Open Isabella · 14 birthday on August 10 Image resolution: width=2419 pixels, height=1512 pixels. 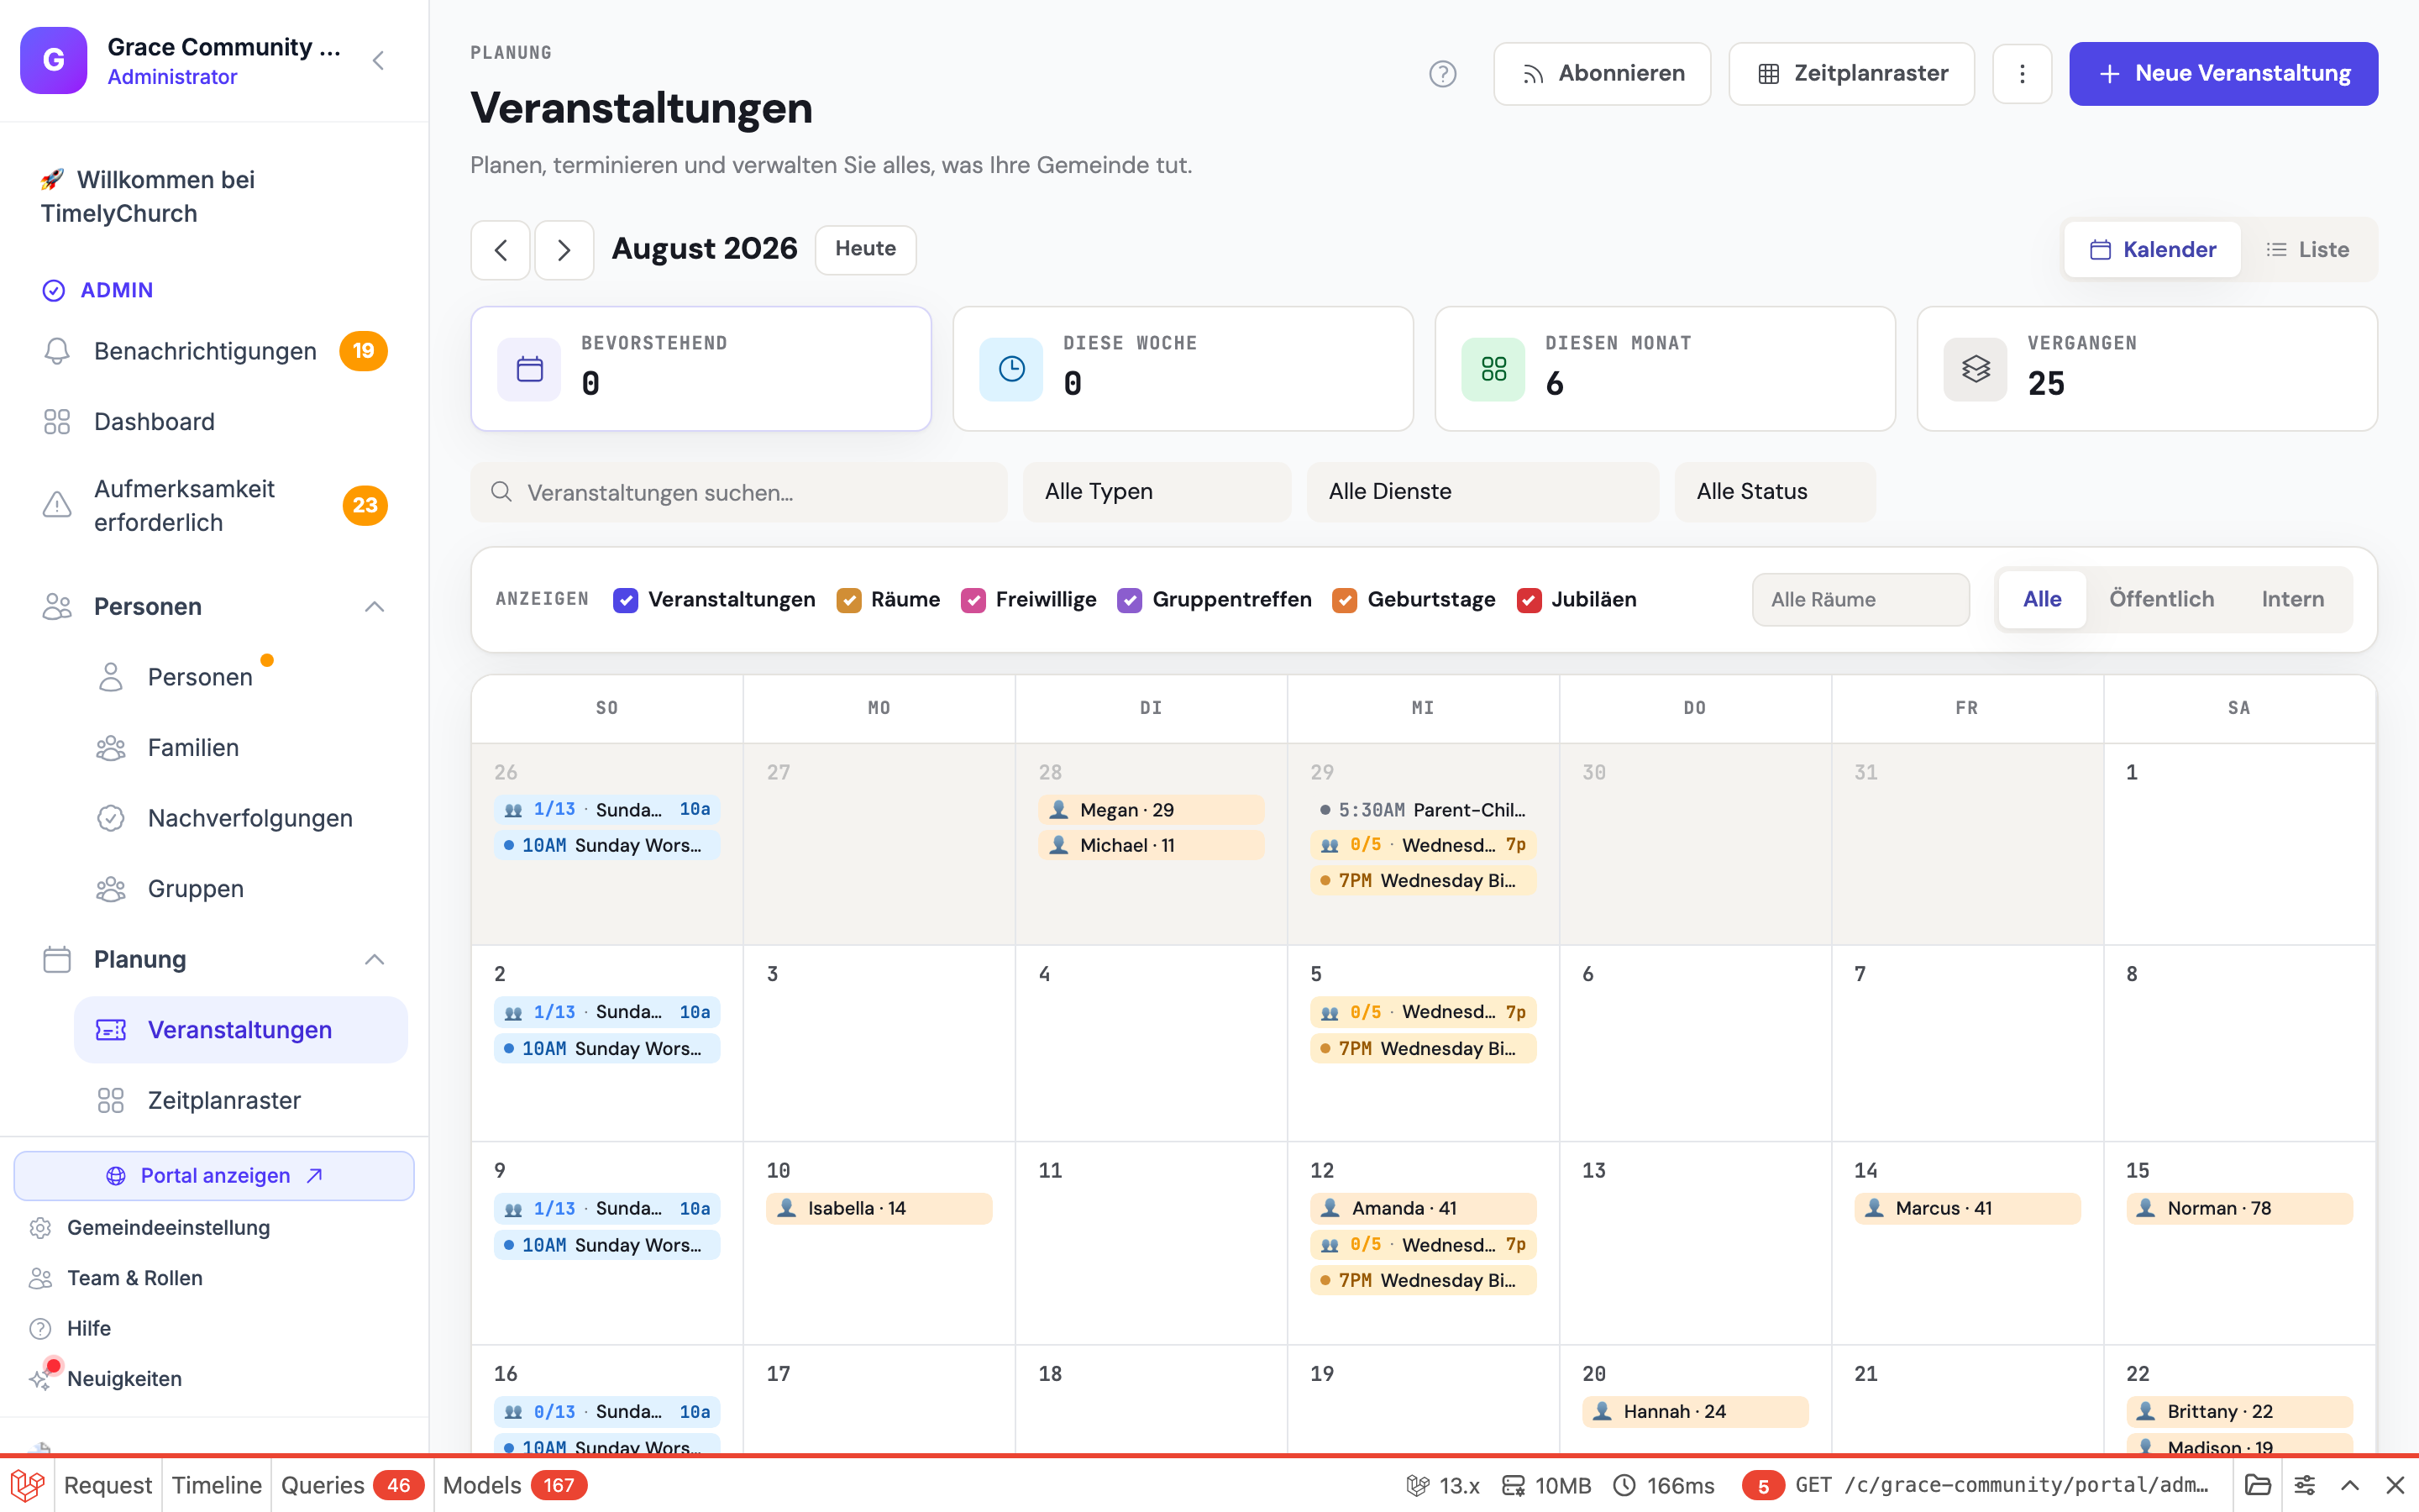click(x=879, y=1208)
